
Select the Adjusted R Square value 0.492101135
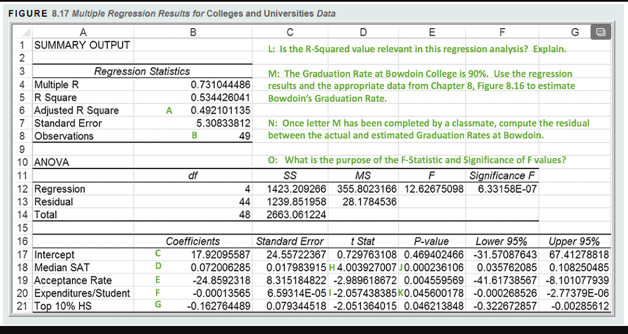tap(220, 110)
